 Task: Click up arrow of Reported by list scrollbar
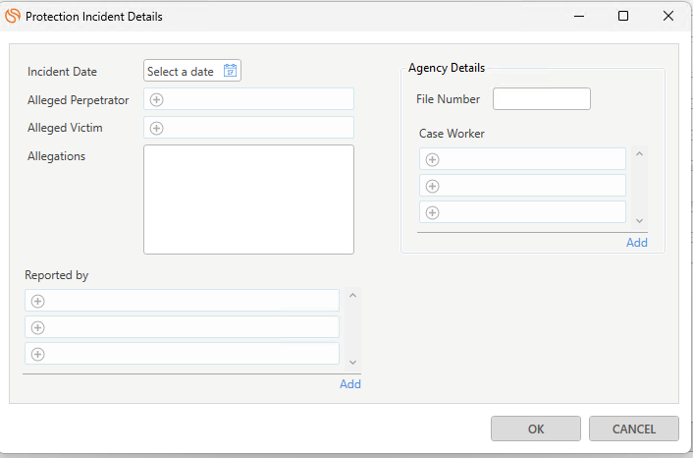tap(352, 295)
